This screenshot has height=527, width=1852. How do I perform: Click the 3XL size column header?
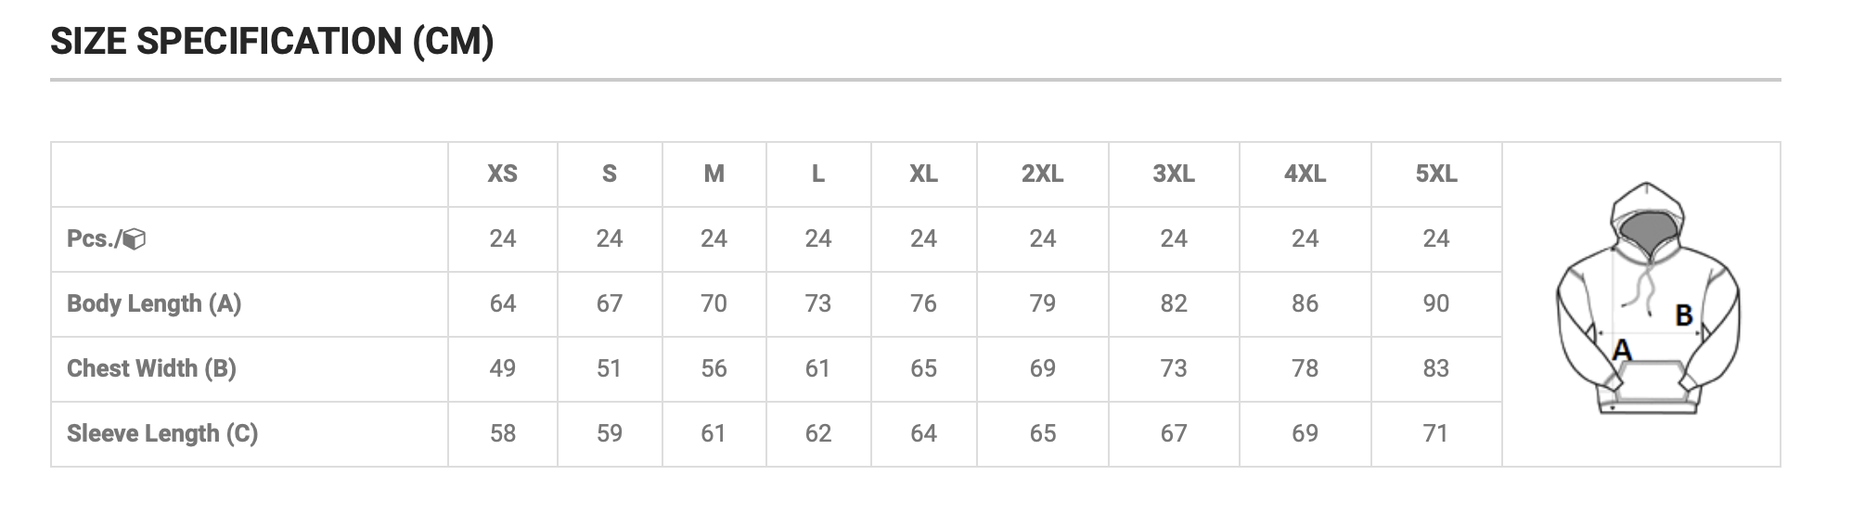coord(1174,174)
